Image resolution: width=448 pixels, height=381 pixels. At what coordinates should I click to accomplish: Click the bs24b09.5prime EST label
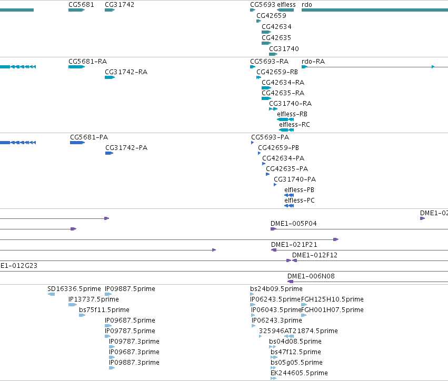point(276,289)
